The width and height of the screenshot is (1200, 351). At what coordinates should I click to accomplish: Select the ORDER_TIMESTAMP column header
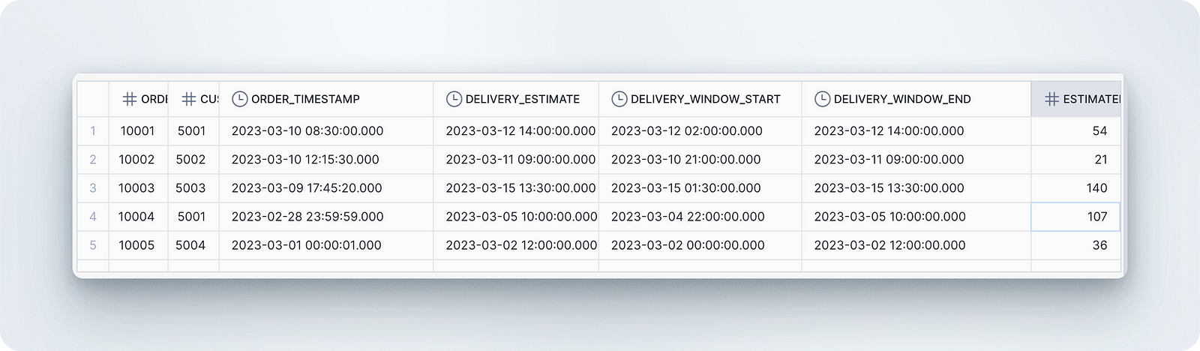click(x=326, y=99)
